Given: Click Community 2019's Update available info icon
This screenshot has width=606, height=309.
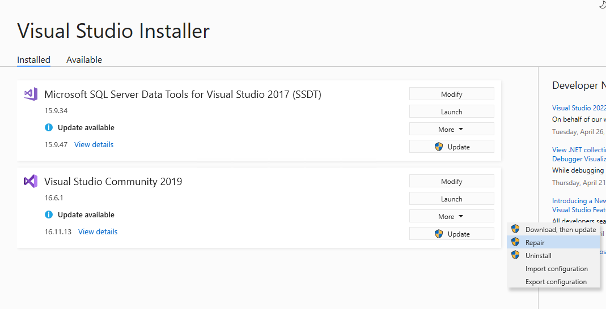Looking at the screenshot, I should 49,214.
